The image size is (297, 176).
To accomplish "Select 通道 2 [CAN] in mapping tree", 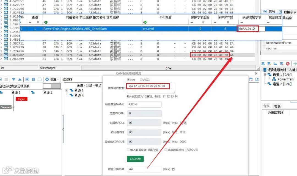I will pyautogui.click(x=282, y=84).
